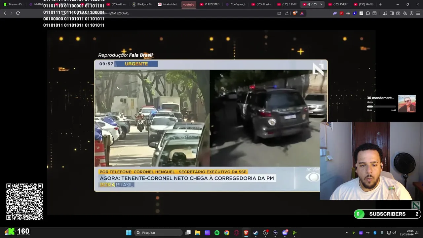423x238 pixels.
Task: Open Brave browser from the taskbar
Action: 246,233
